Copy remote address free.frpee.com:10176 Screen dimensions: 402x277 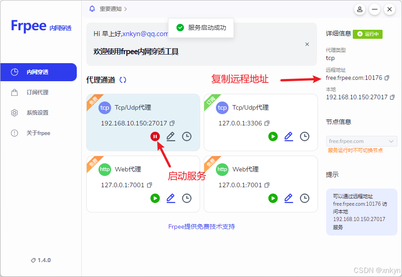coord(387,78)
